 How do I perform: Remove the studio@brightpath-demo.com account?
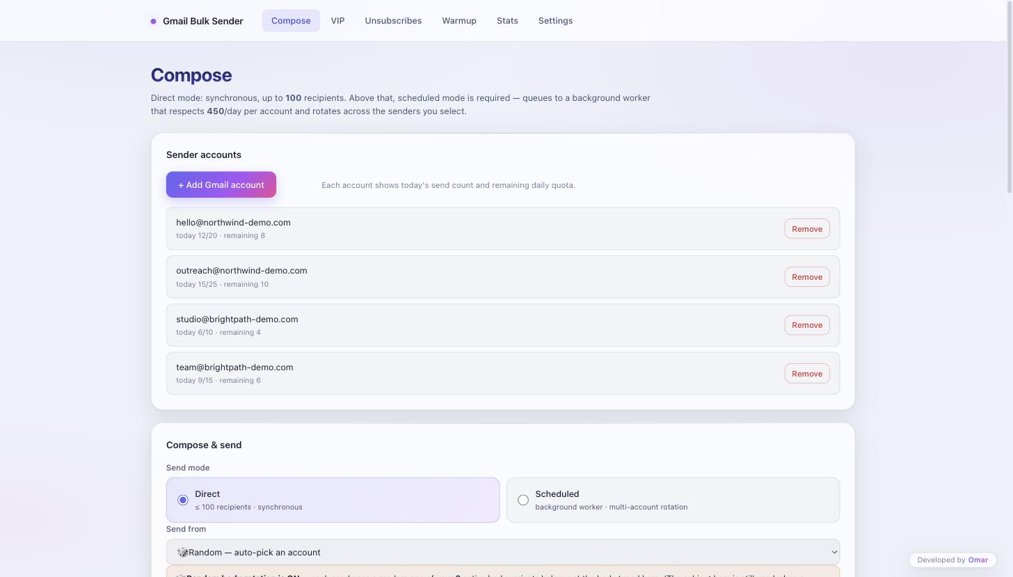(807, 325)
